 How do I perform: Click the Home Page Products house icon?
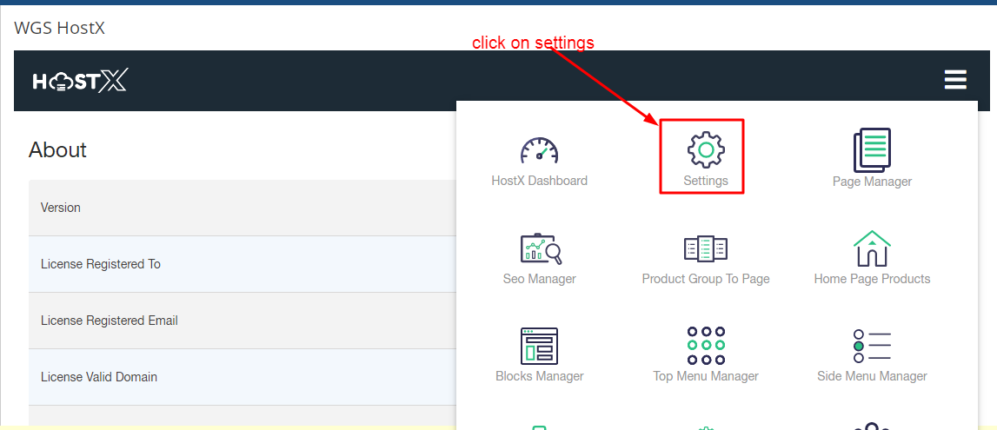pyautogui.click(x=872, y=248)
